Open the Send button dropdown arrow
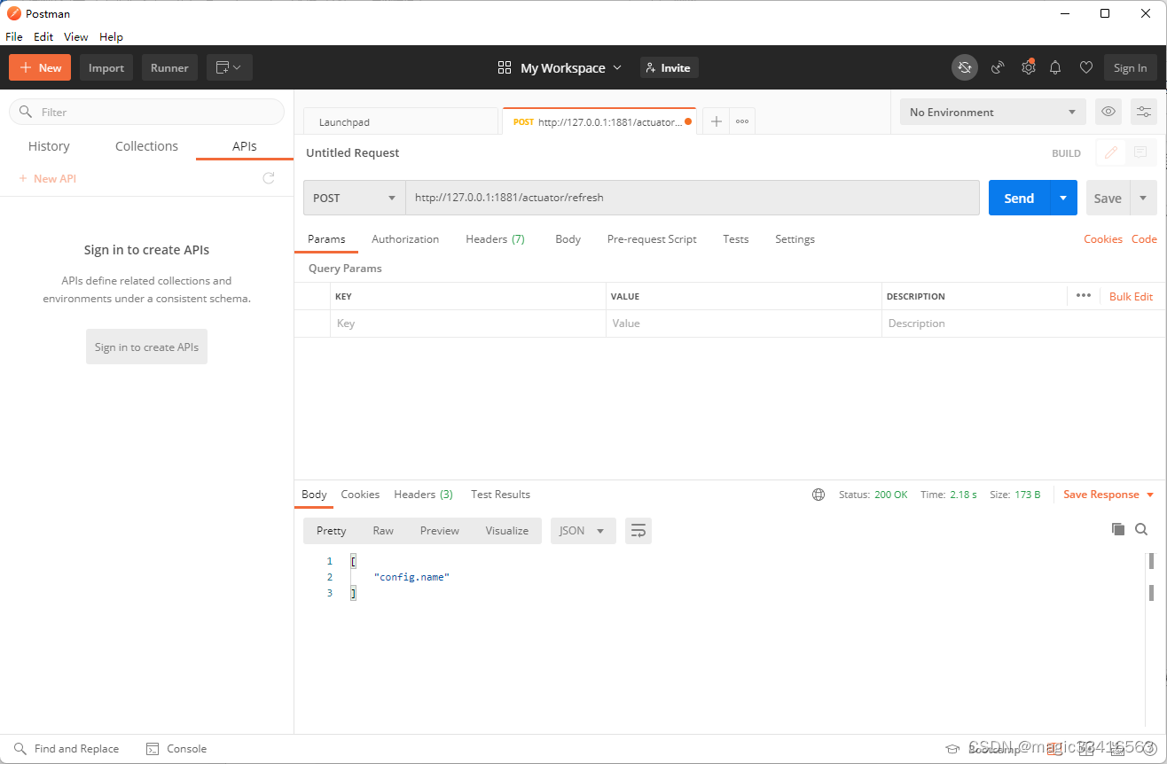 pyautogui.click(x=1063, y=198)
